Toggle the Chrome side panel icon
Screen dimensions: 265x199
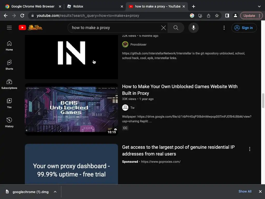coord(227,16)
